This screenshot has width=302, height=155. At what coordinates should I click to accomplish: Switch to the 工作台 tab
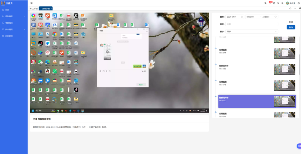pyautogui.click(x=34, y=8)
